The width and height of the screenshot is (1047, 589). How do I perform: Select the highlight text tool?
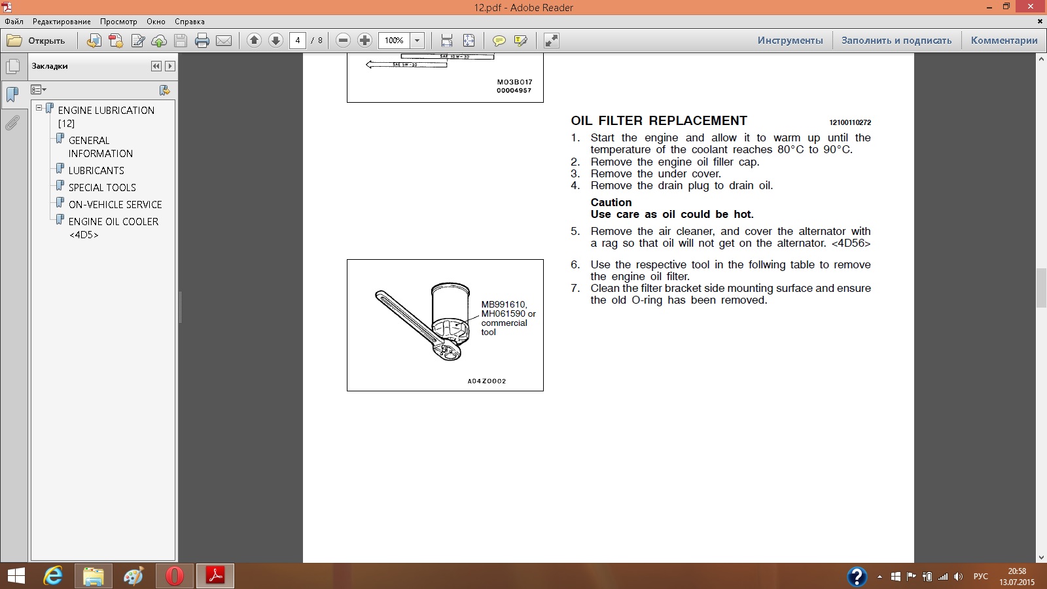tap(521, 41)
